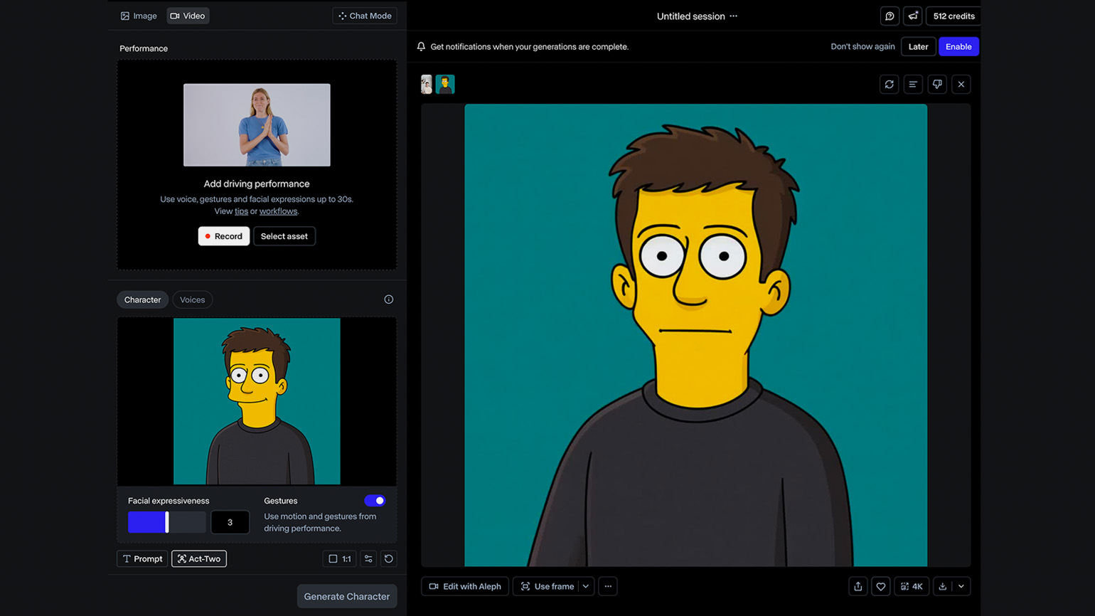The height and width of the screenshot is (616, 1095).
Task: Favorite with the heart icon
Action: [x=881, y=587]
